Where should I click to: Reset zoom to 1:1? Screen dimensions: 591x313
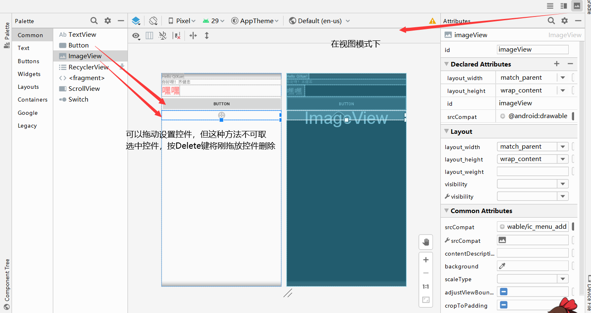coord(426,287)
